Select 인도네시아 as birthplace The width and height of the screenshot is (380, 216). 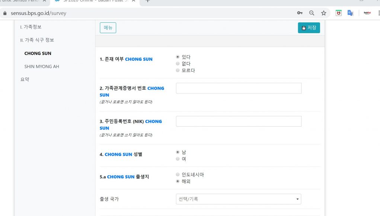pos(178,175)
